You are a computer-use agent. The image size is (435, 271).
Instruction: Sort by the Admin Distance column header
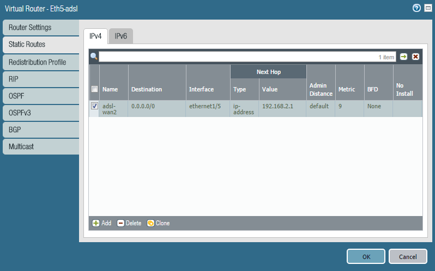(x=321, y=83)
